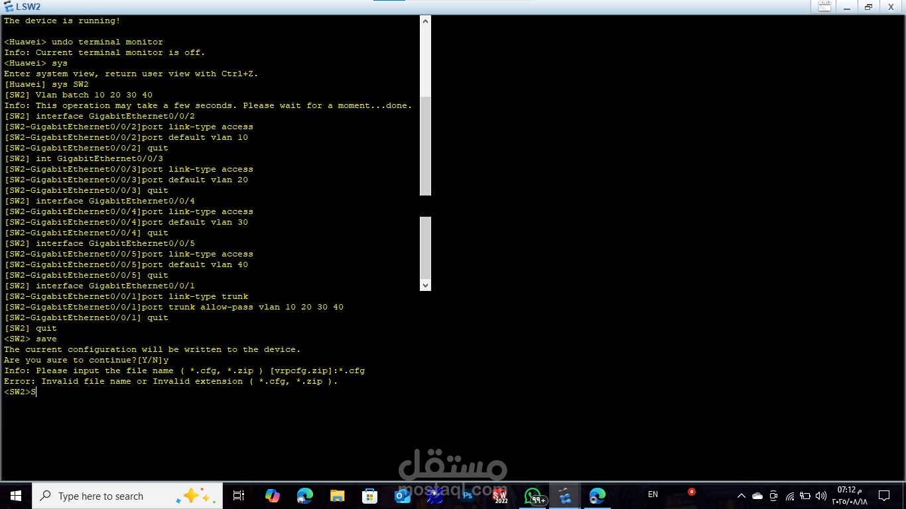Screen dimensions: 906x509
Task: Click the "undo terminal monitor" command line
Action: pos(84,42)
